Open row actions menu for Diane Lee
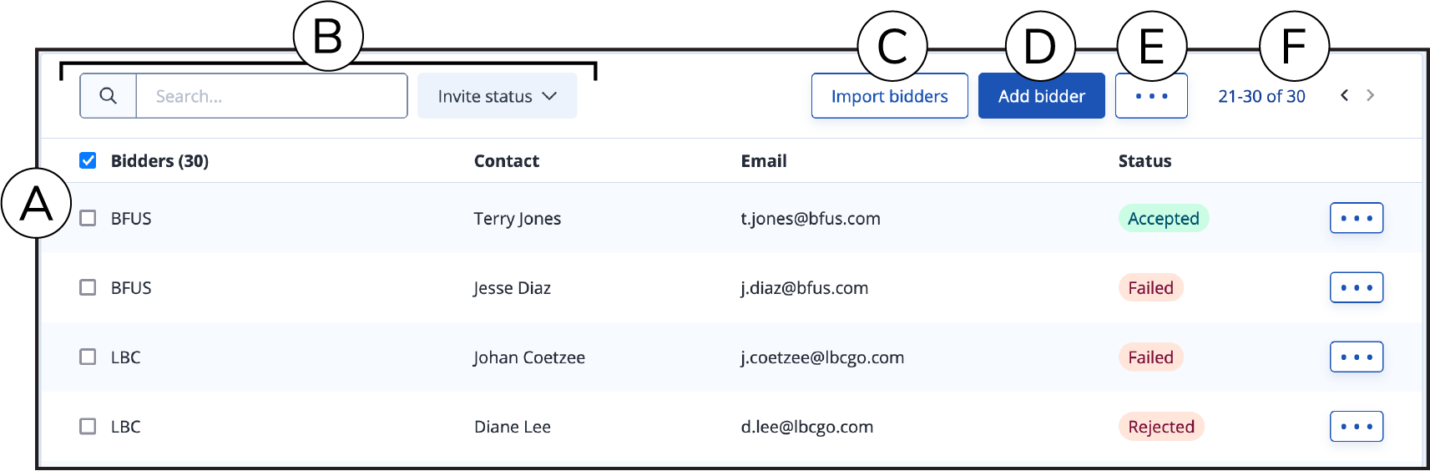This screenshot has height=471, width=1430. 1357,426
